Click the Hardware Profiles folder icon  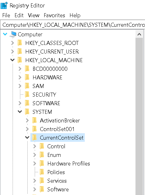pyautogui.click(x=42, y=163)
